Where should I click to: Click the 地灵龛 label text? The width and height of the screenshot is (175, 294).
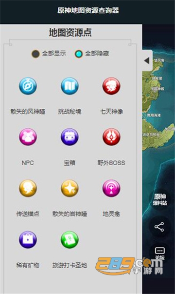click(111, 214)
